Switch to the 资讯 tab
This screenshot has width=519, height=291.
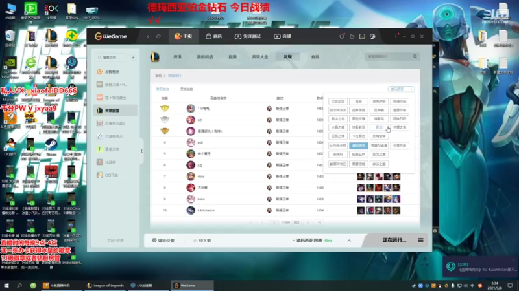177,57
